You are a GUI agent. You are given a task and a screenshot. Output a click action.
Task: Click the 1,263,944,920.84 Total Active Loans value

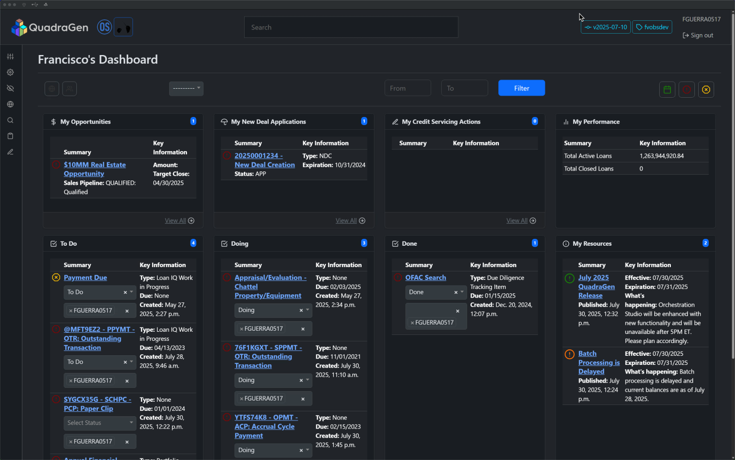[661, 156]
